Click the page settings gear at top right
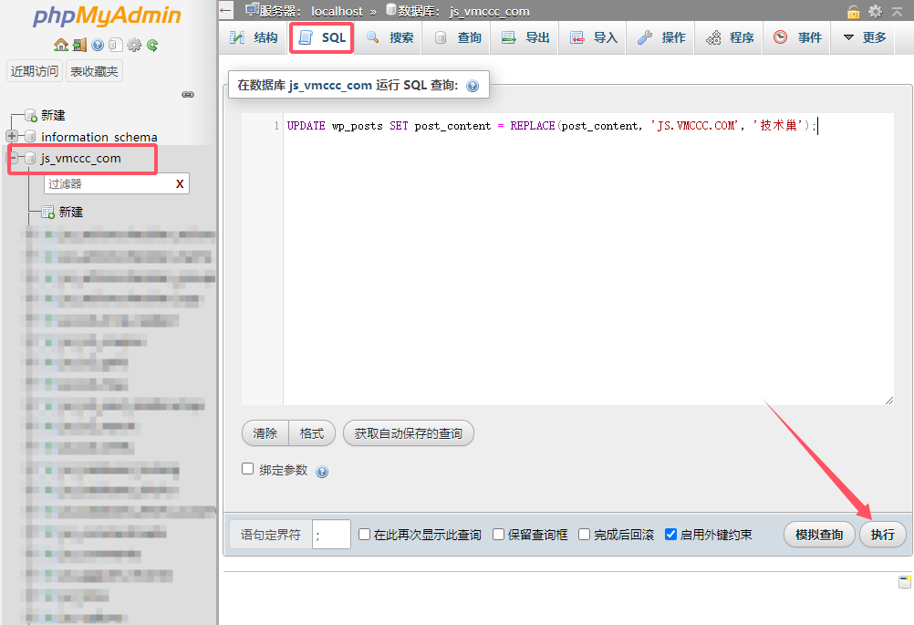Screen dimensions: 914x625 click(x=876, y=12)
